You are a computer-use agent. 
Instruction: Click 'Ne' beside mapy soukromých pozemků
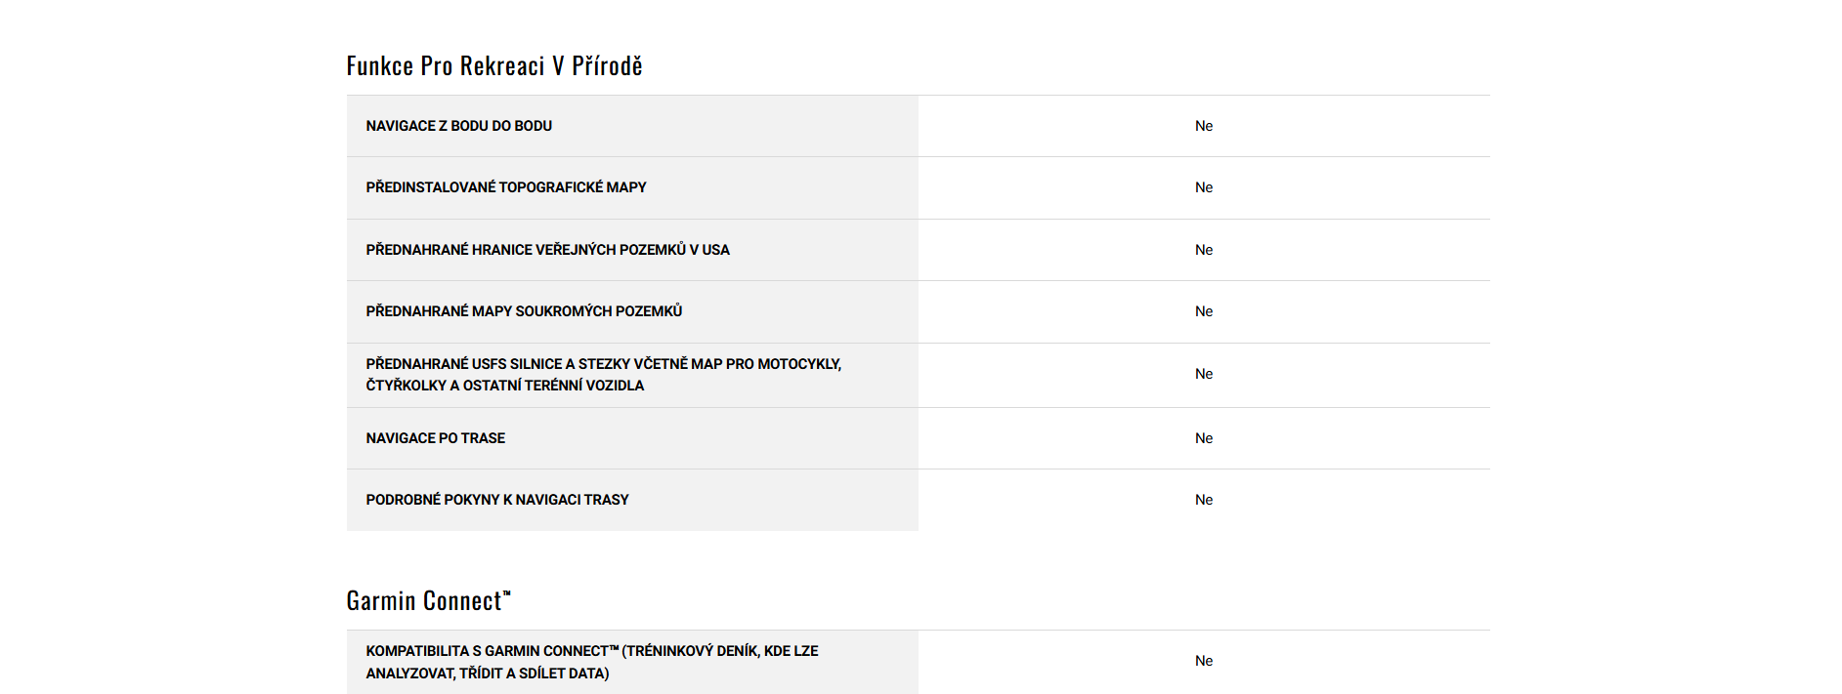[x=1203, y=311]
